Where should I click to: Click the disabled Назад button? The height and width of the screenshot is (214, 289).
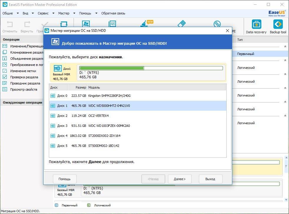coord(153,179)
